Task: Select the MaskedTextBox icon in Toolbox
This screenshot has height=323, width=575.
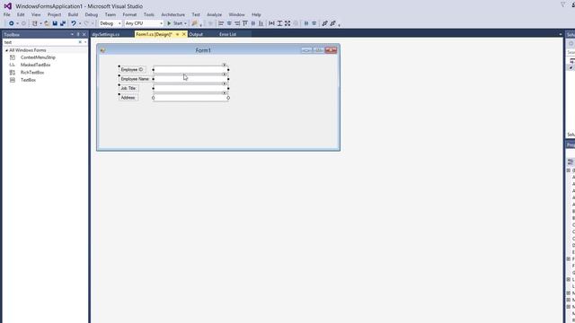Action: (13, 65)
